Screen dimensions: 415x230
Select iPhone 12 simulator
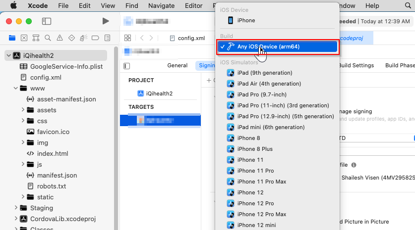click(x=277, y=192)
